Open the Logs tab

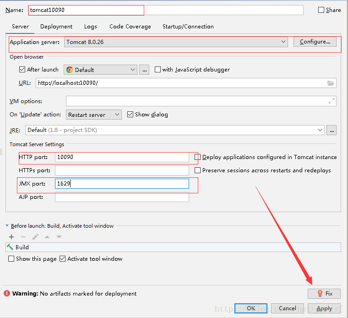coord(91,27)
